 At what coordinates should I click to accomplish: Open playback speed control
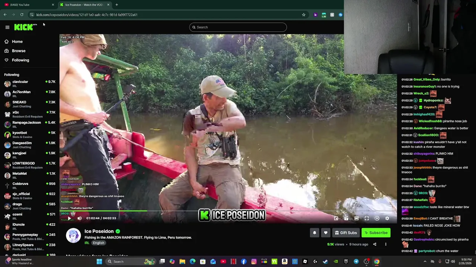point(377,218)
